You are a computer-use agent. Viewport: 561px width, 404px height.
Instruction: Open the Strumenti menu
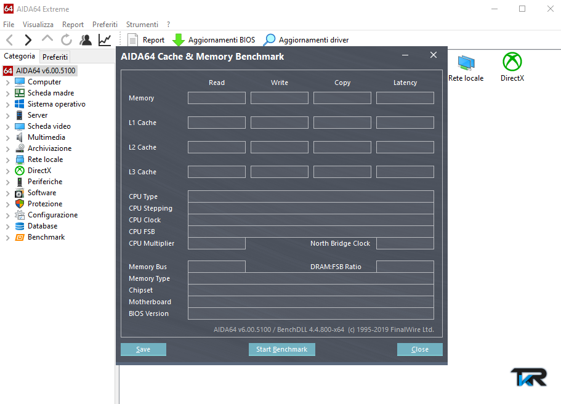click(x=142, y=25)
